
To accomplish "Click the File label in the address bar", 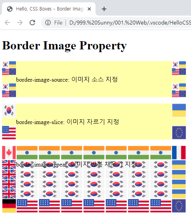I will [58, 23].
